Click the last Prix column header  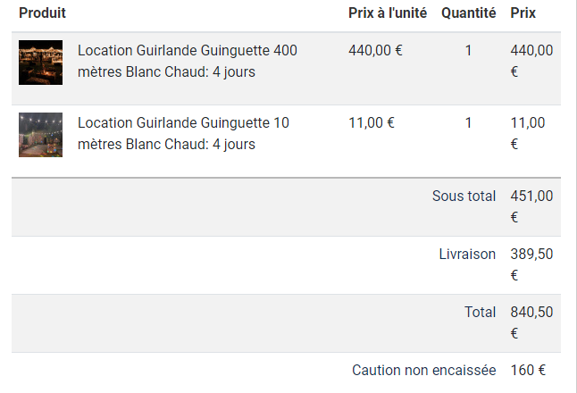click(523, 13)
